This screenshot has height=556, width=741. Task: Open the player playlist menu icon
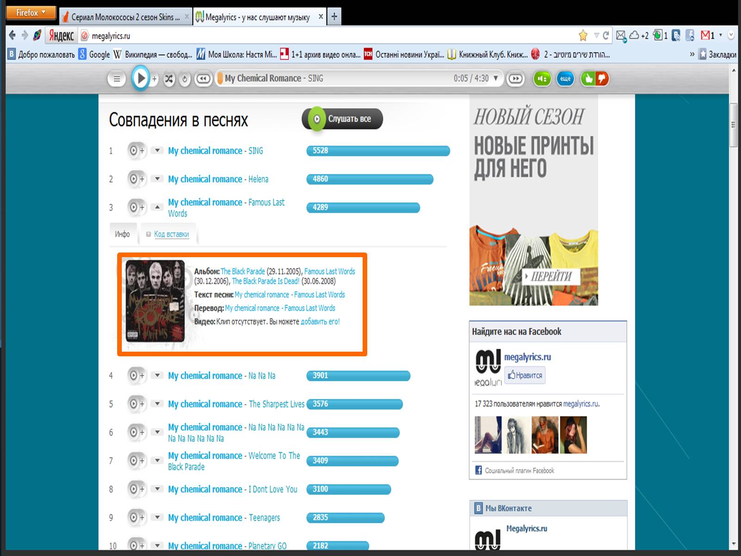point(117,79)
